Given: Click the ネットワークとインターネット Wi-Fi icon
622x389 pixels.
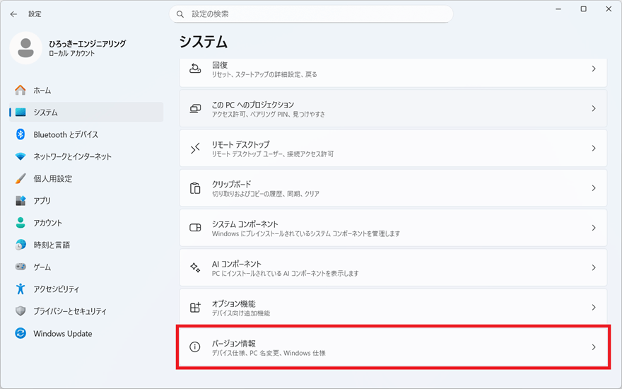Looking at the screenshot, I should click(20, 156).
